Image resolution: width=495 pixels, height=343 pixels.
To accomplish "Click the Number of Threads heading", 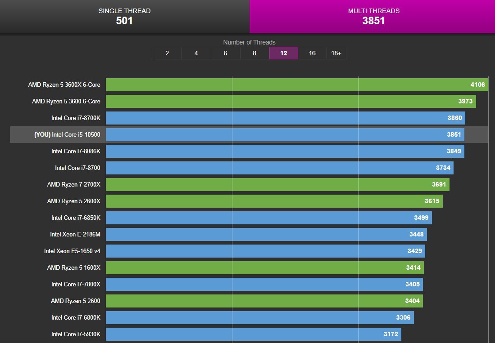I will pos(249,43).
